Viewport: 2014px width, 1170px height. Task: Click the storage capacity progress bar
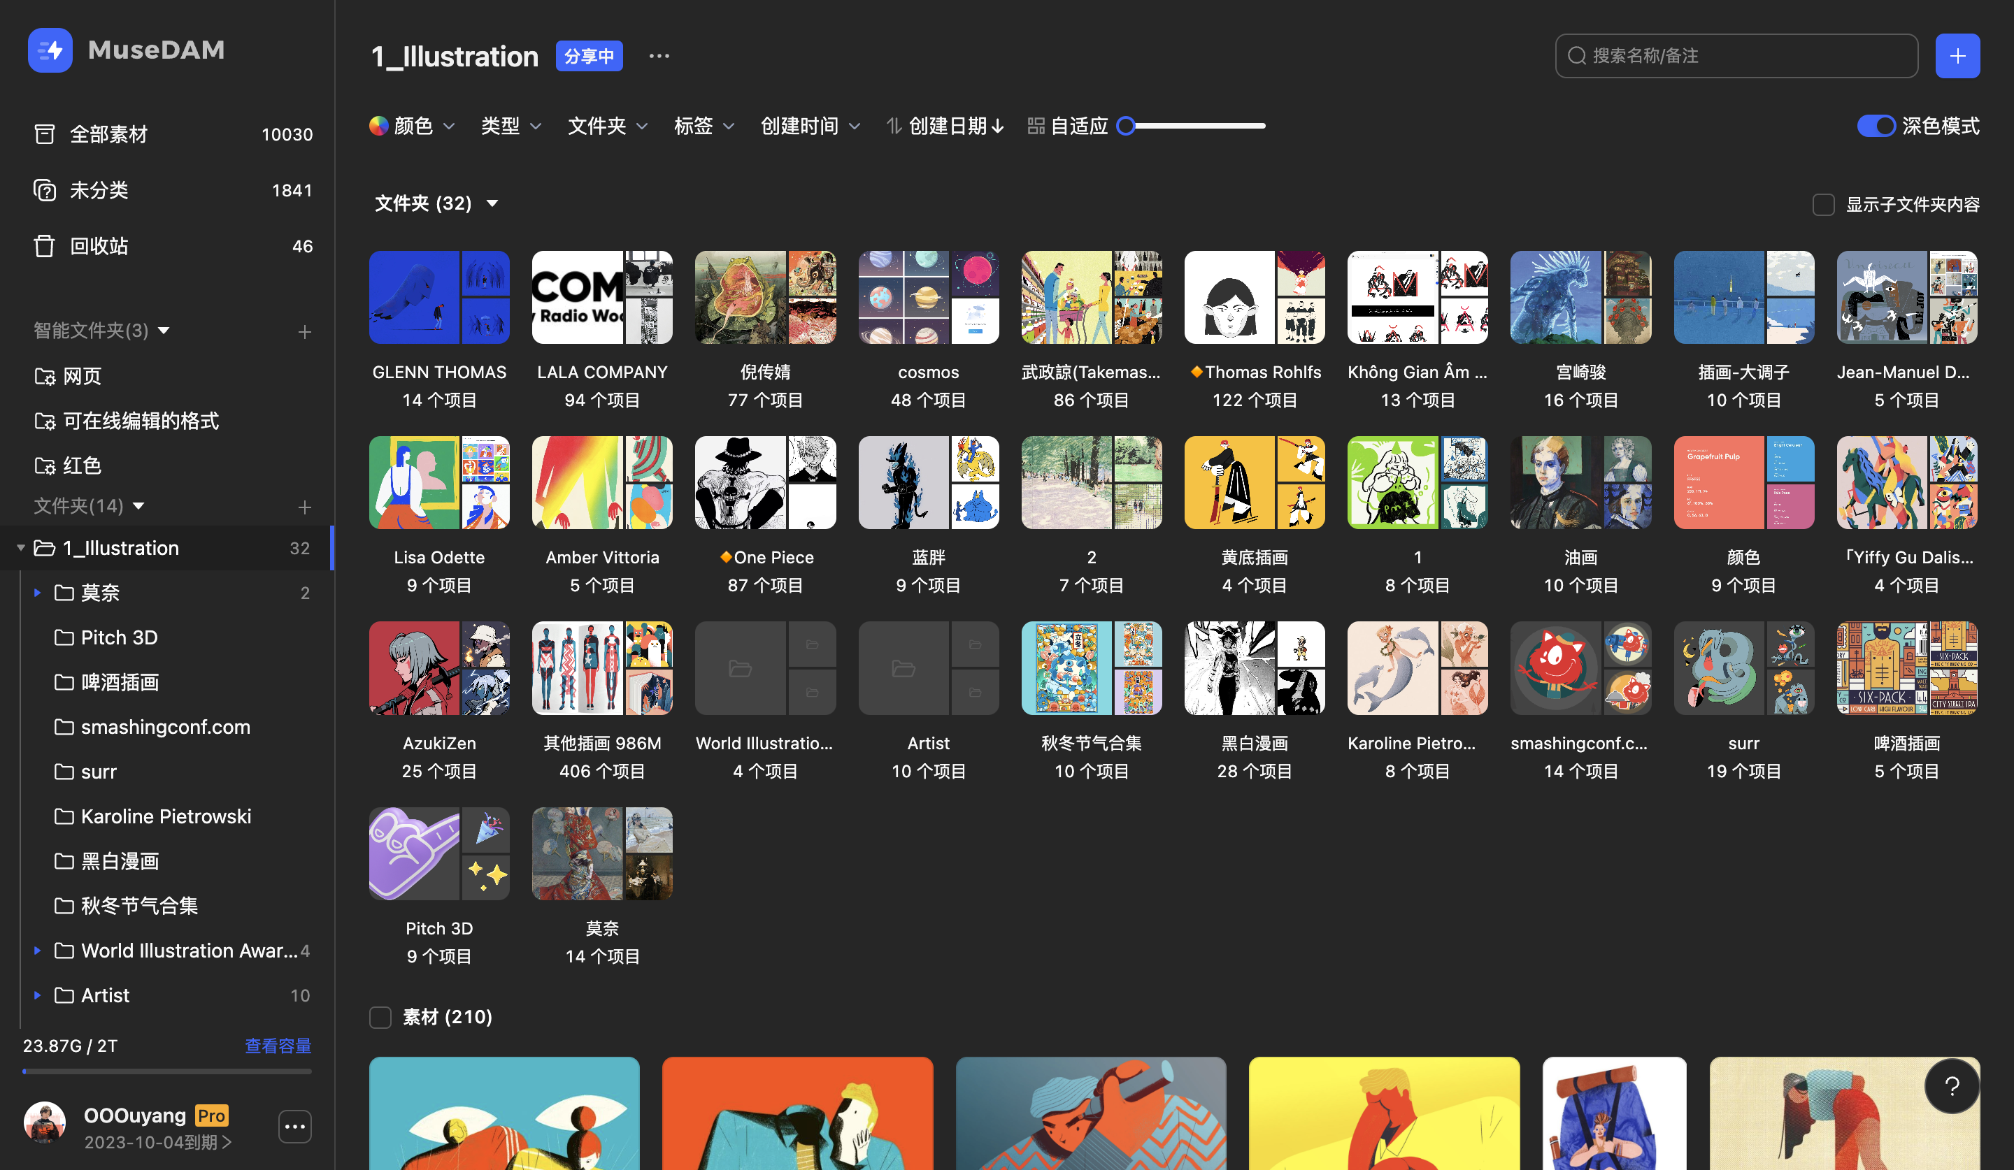coord(167,1071)
